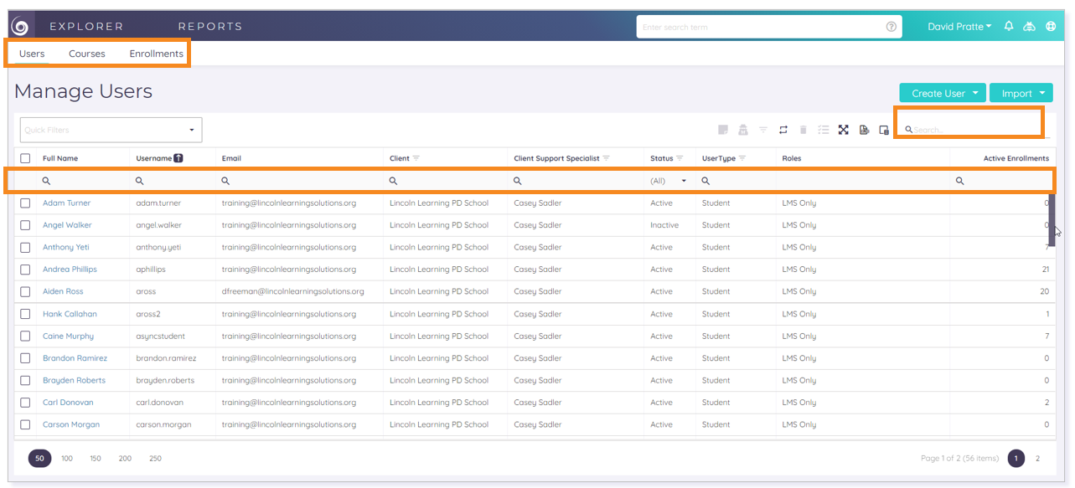Click the vertical scrollbar of the users table
Screen dimensions: 1075x488
tap(1052, 221)
